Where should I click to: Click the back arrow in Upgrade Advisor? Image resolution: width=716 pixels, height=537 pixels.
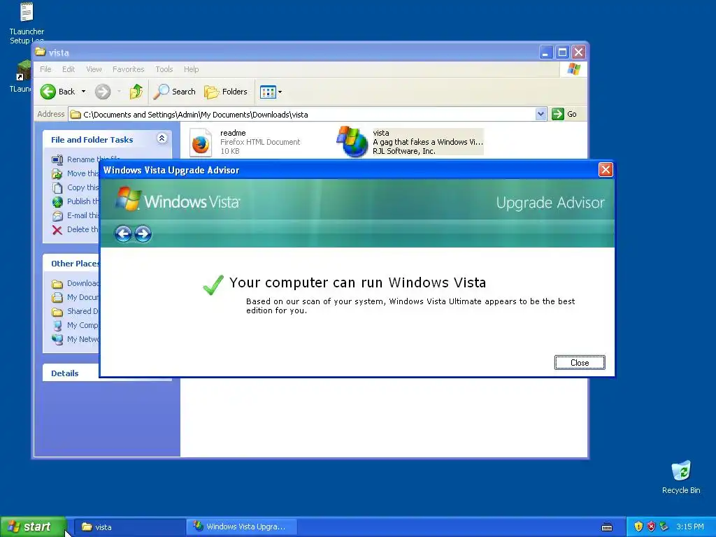tap(123, 234)
